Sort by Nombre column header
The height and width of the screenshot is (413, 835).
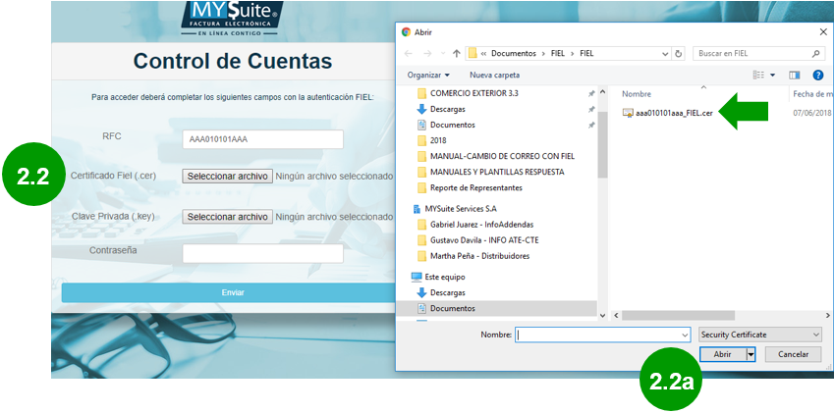pyautogui.click(x=637, y=94)
